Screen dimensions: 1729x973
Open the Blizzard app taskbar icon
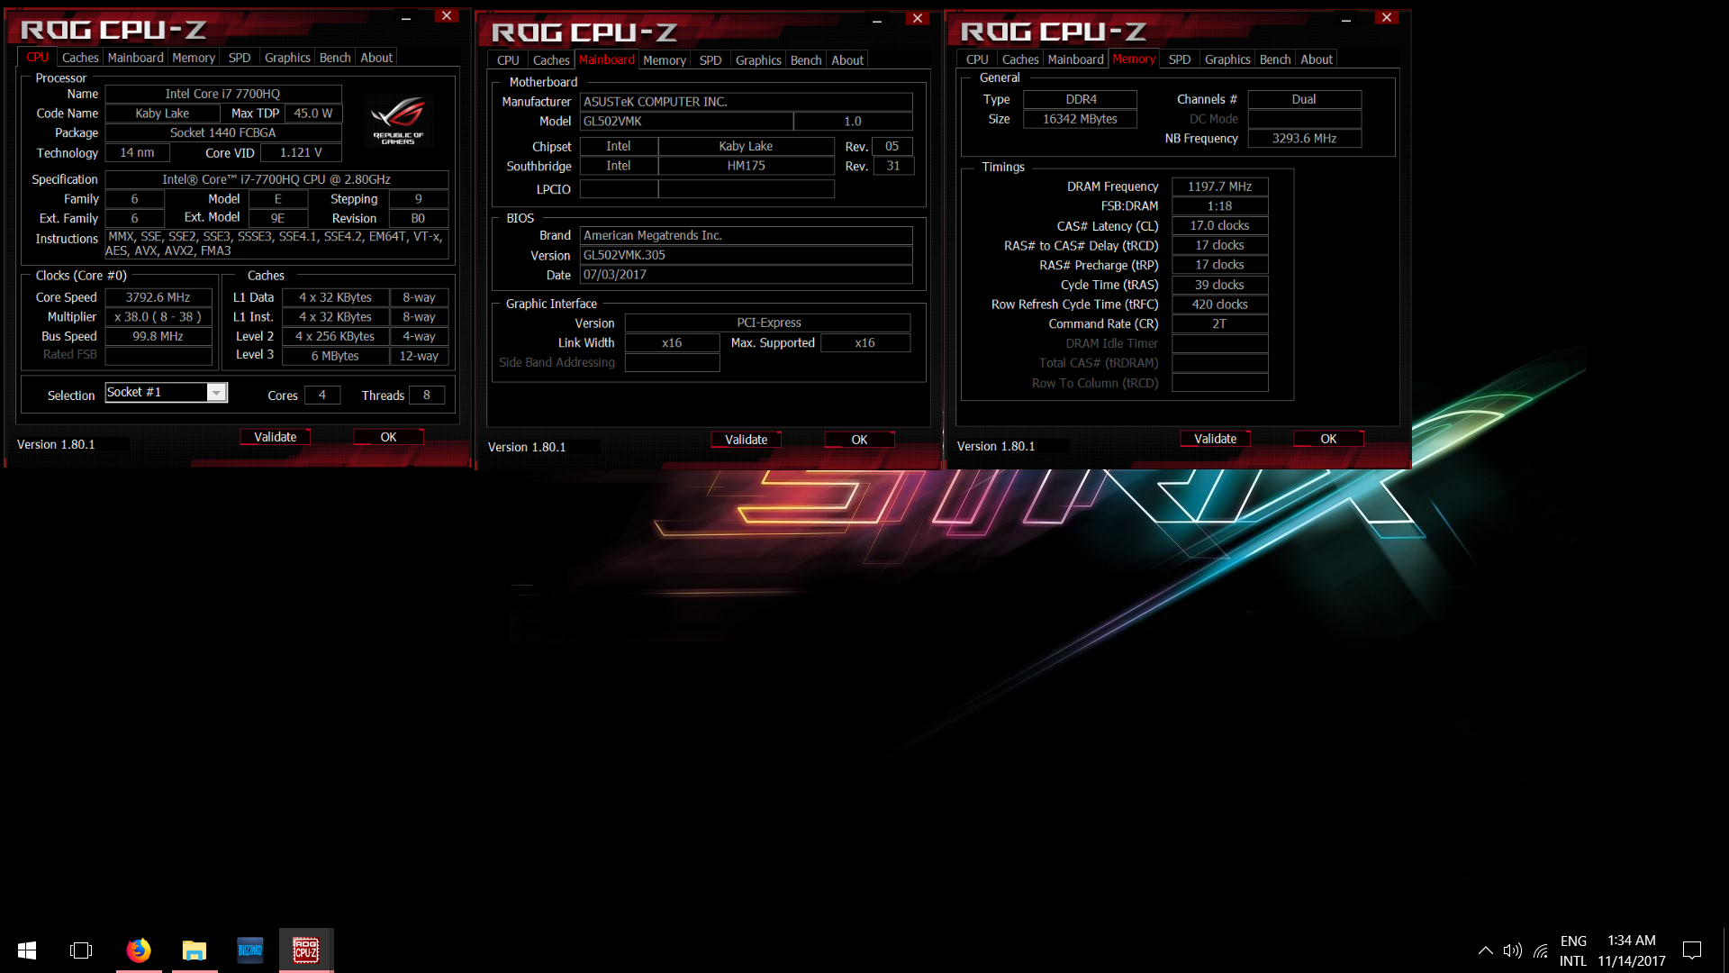tap(250, 950)
